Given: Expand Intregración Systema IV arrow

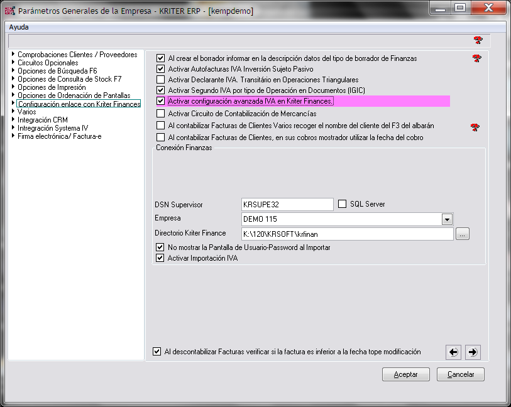Looking at the screenshot, I should [13, 128].
